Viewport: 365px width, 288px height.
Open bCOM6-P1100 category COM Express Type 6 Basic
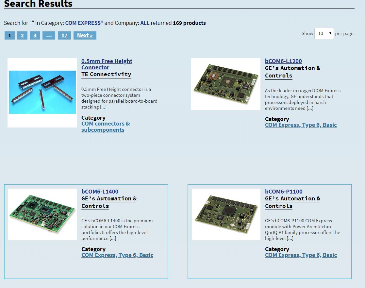301,255
